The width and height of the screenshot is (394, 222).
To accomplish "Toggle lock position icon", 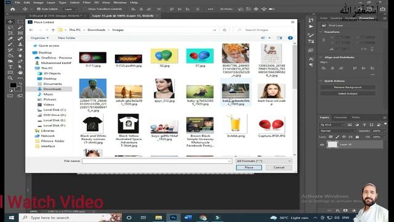I will point(344,137).
